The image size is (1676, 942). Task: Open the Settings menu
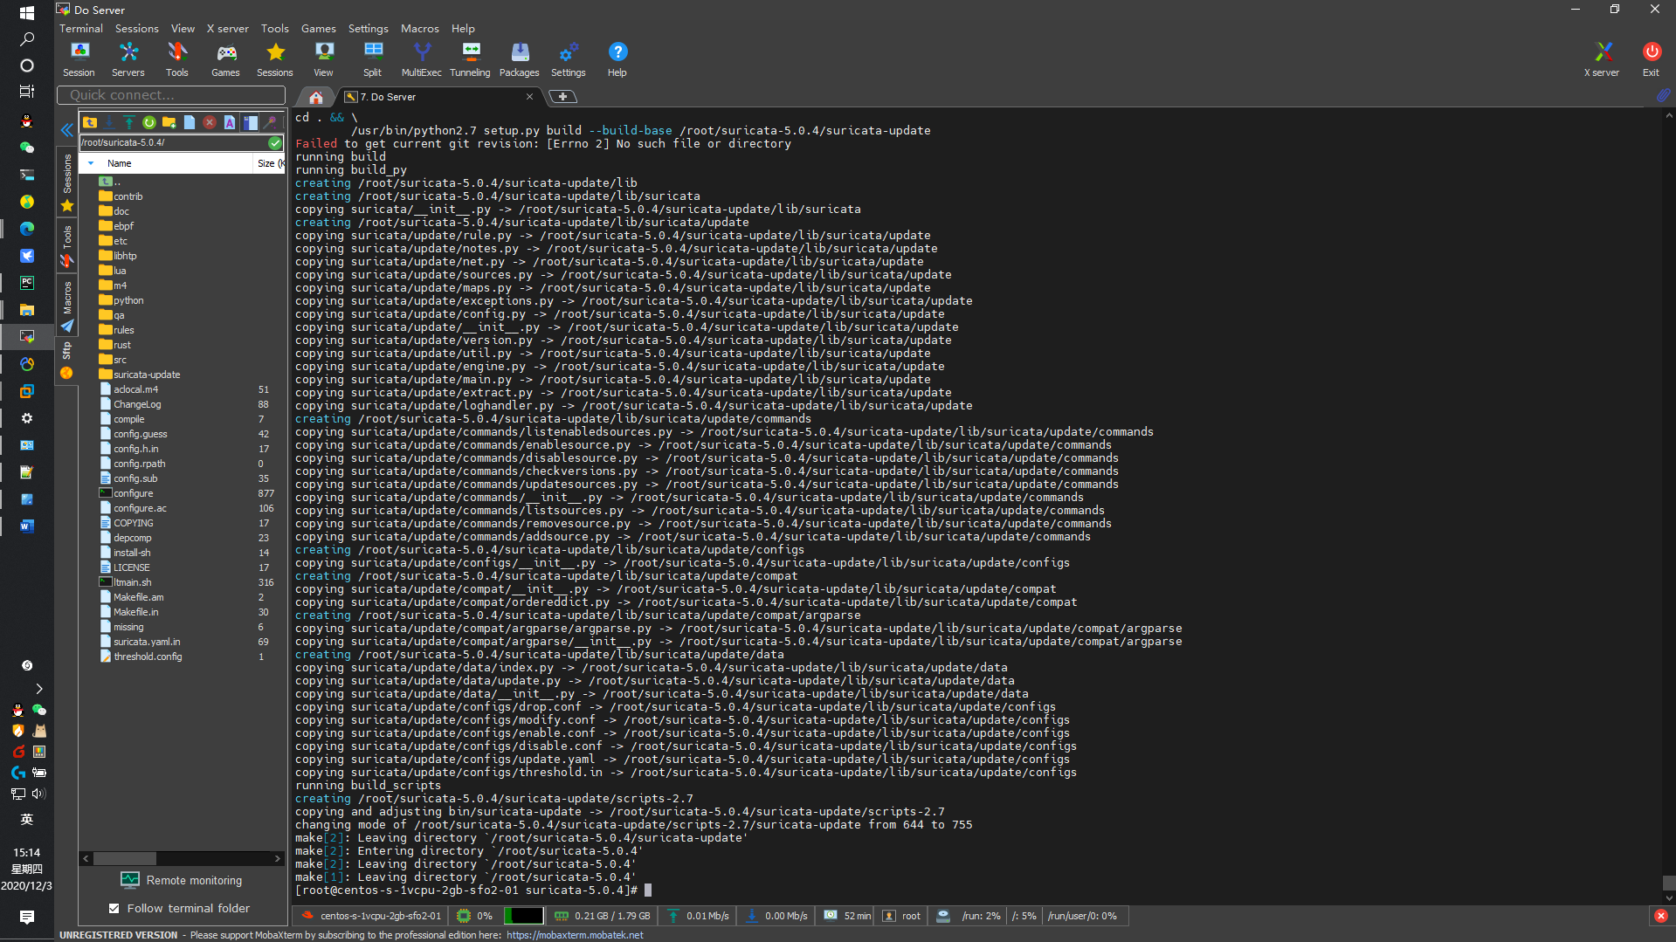(x=368, y=28)
